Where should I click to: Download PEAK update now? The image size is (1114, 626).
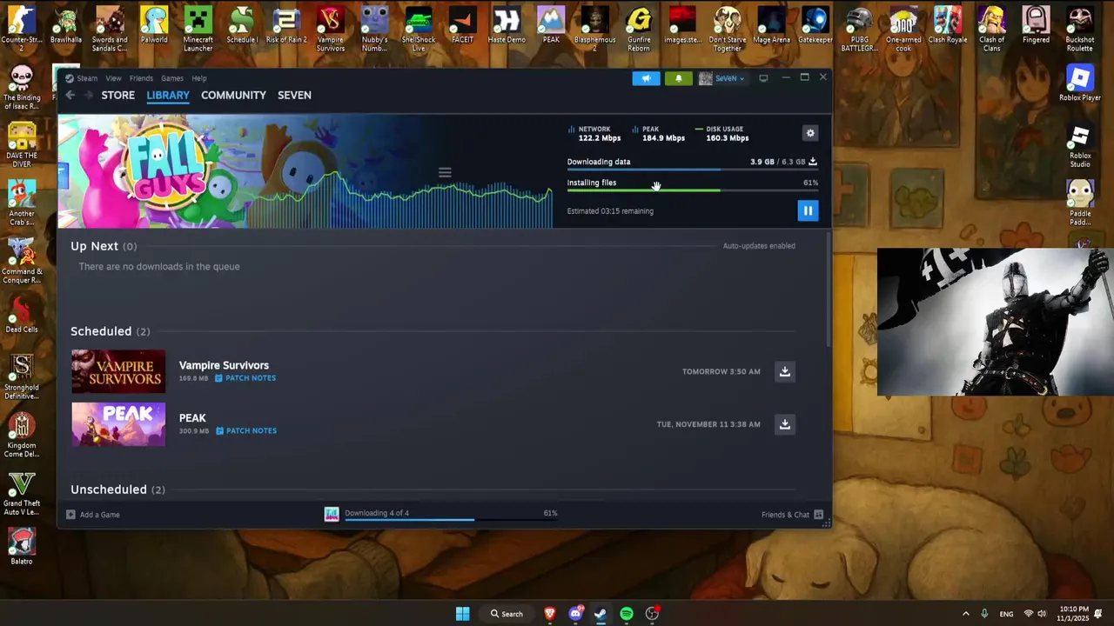[784, 424]
